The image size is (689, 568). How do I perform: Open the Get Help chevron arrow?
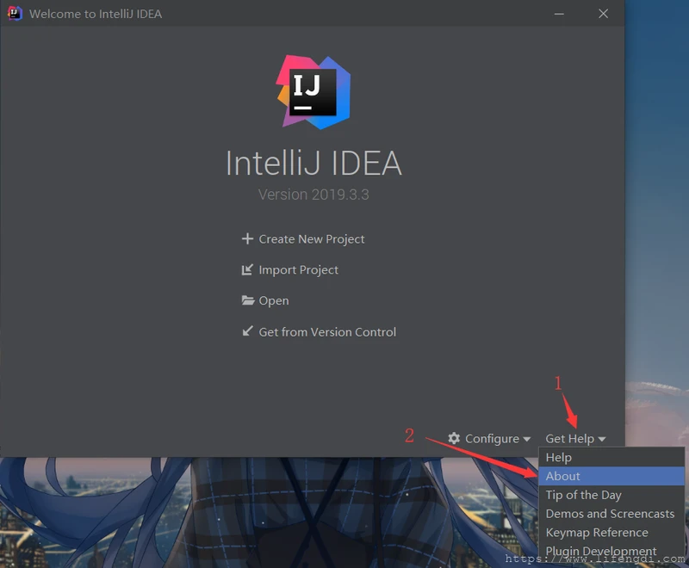point(603,439)
